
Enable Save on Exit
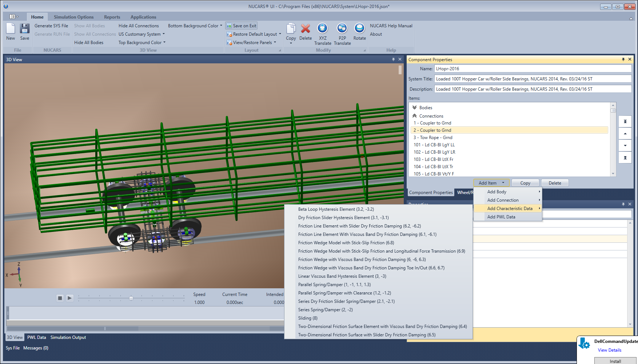tap(241, 25)
